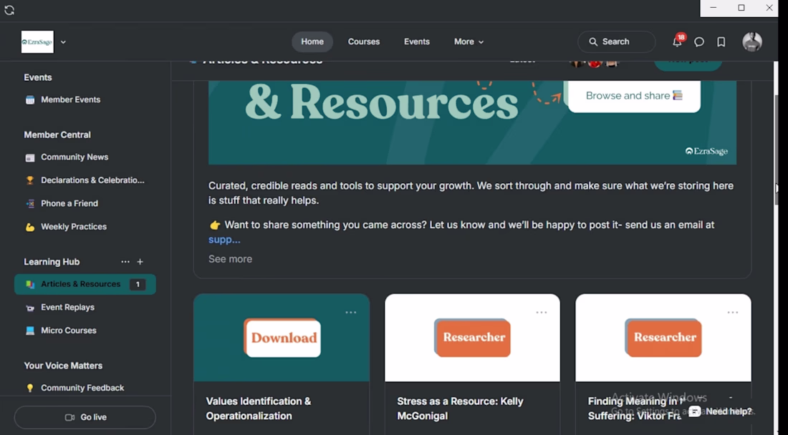The height and width of the screenshot is (435, 788).
Task: Open the notifications bell icon
Action: pos(678,42)
